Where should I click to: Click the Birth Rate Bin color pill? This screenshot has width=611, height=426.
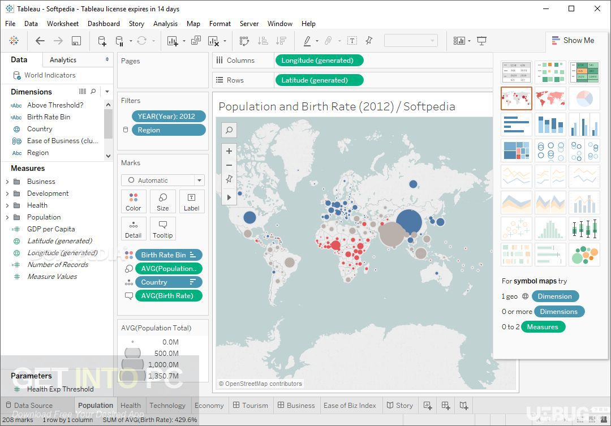pos(169,255)
